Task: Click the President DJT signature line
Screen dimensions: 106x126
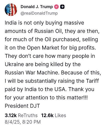Action: pos(22,106)
